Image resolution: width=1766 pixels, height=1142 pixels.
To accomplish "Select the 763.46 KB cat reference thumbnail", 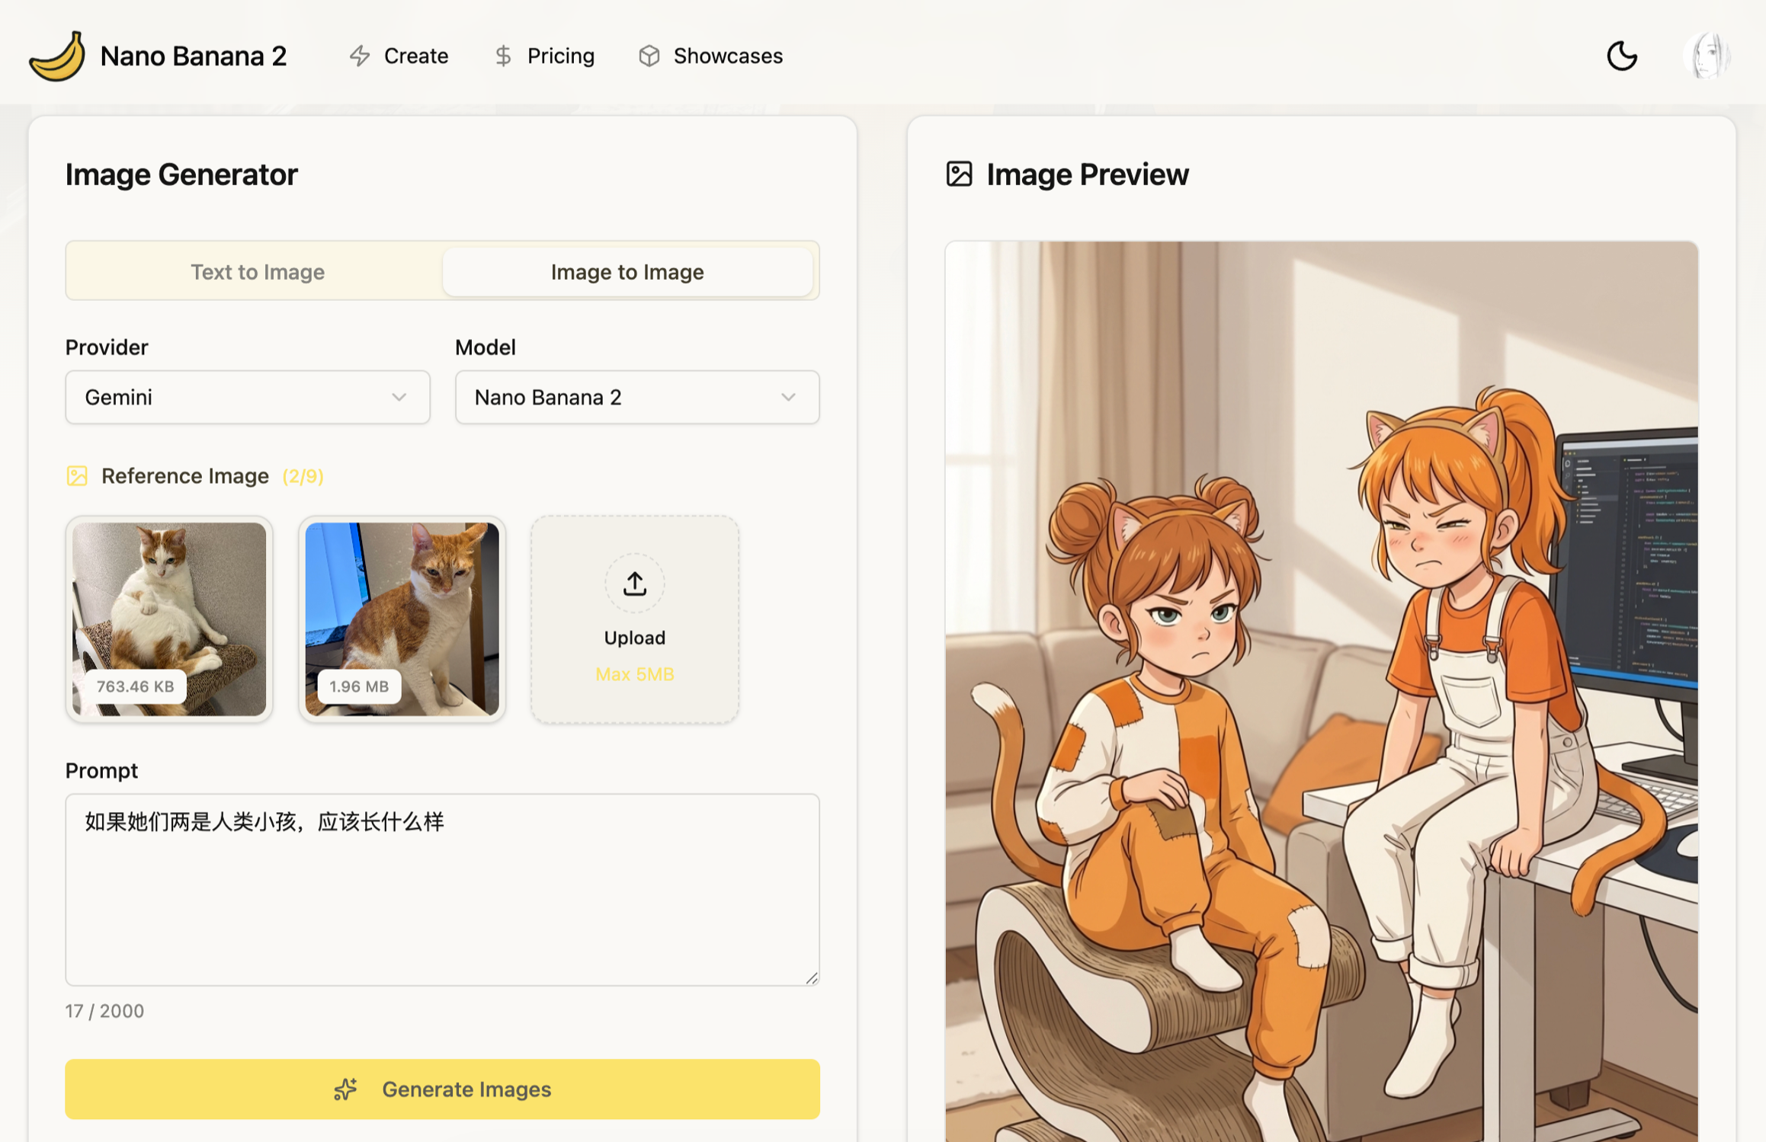I will [169, 618].
